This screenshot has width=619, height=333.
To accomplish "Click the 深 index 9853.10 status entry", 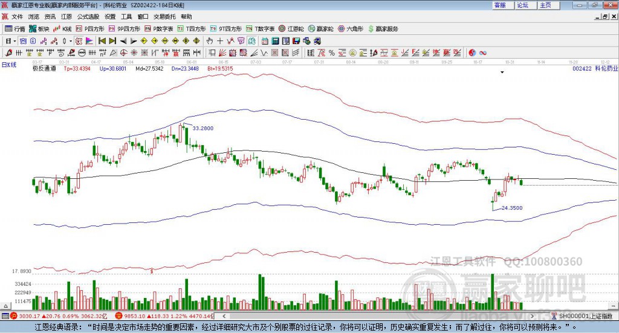I will [164, 316].
